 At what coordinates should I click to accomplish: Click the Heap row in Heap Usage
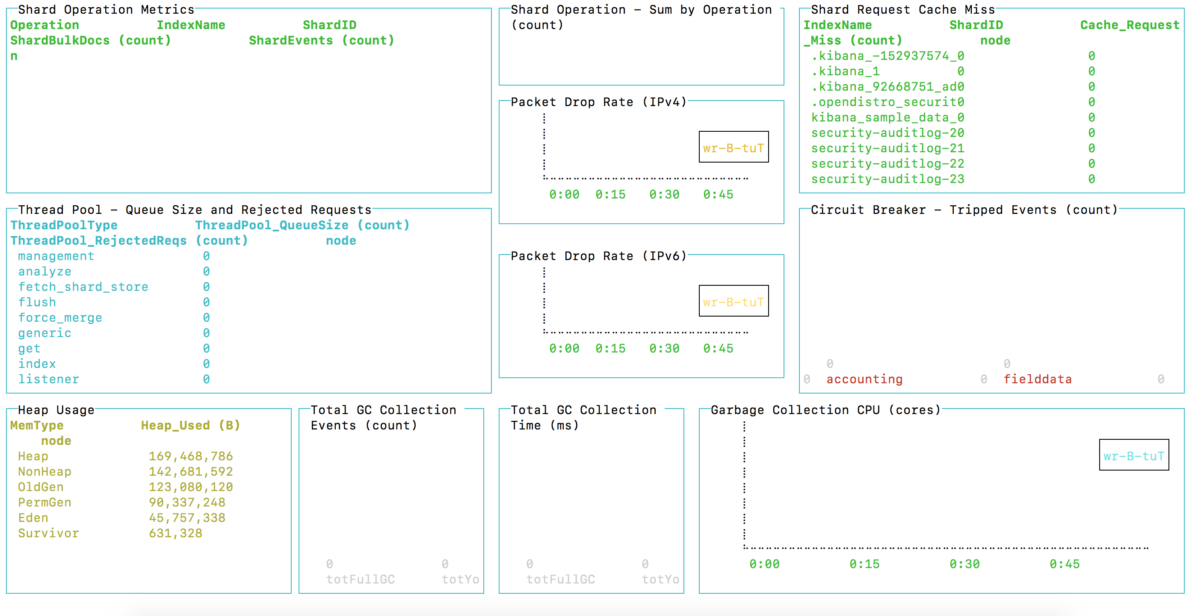pyautogui.click(x=33, y=456)
